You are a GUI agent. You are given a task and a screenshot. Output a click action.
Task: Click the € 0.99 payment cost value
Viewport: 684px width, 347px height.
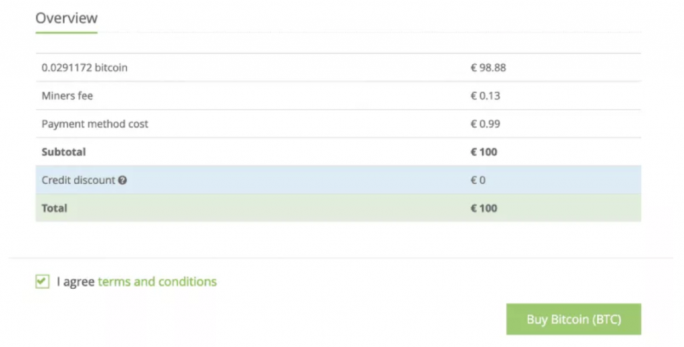click(x=485, y=124)
